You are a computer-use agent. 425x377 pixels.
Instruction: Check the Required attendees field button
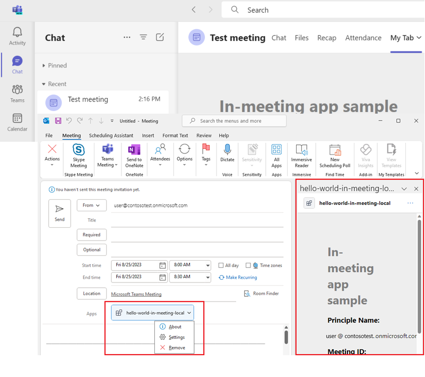[91, 235]
